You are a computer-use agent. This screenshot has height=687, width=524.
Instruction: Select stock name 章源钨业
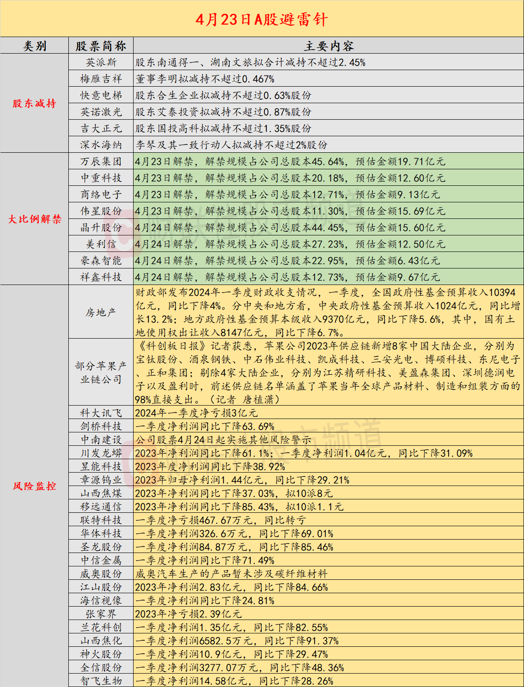point(101,480)
